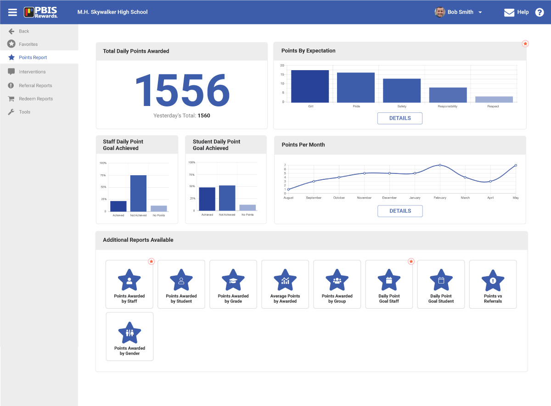Screen dimensions: 551x406
Task: Go Back using sidebar arrow icon
Action: 11,31
